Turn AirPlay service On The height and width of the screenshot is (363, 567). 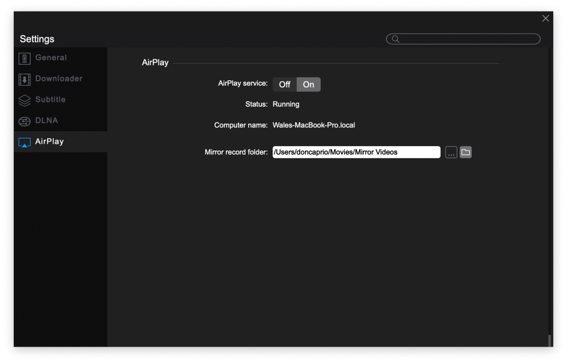point(308,85)
